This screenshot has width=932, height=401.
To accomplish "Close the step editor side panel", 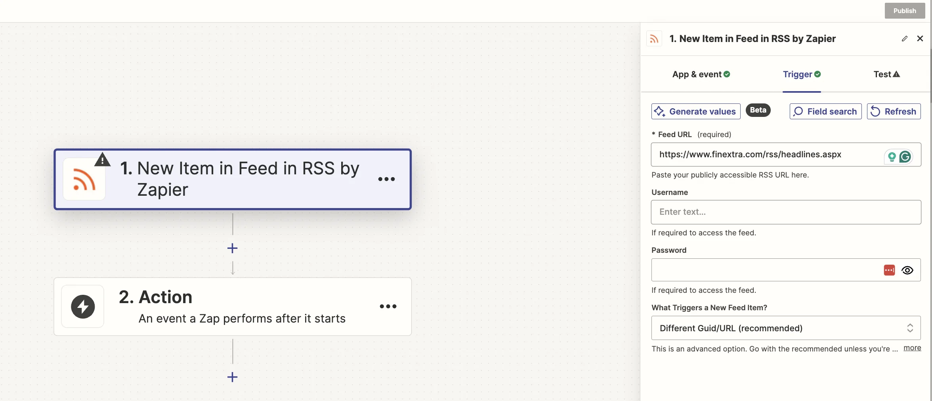I will tap(920, 38).
